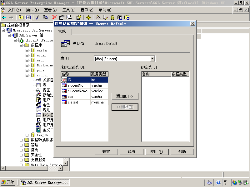
Task: Click the 添加(D) >> button
Action: (125, 96)
